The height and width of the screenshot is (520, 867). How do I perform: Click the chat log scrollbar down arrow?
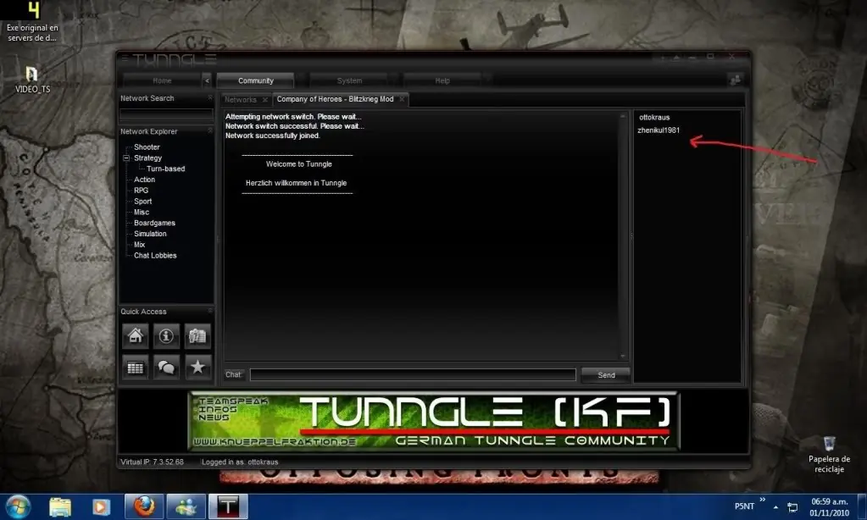point(623,357)
